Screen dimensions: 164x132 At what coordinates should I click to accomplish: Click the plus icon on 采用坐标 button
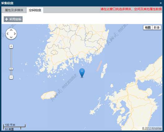click(x=7, y=19)
